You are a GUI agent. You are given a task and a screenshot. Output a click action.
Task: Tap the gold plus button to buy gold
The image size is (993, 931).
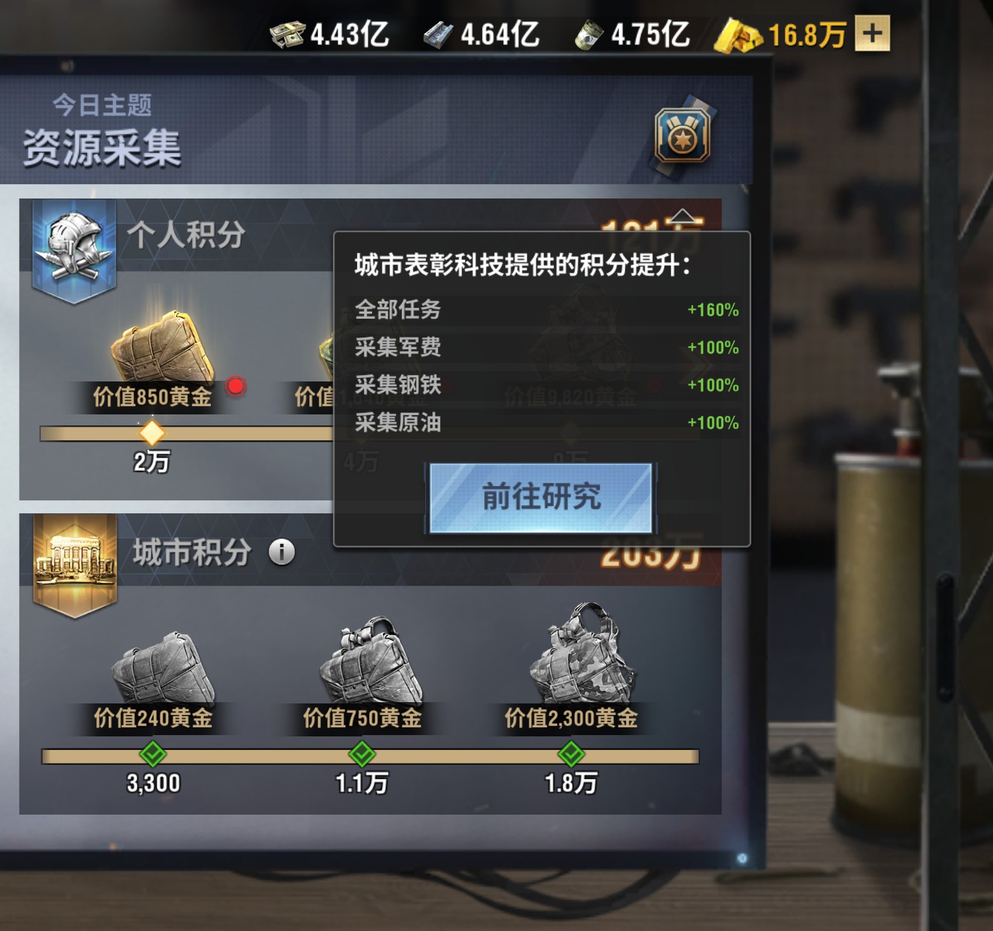pos(872,33)
